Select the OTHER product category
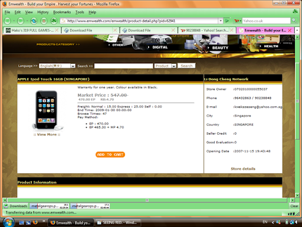Image resolution: width=302 pixels, height=227 pixels. tap(117, 45)
